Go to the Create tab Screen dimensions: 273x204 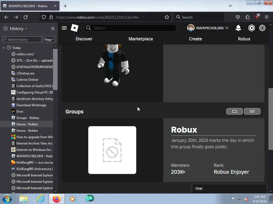coord(195,39)
